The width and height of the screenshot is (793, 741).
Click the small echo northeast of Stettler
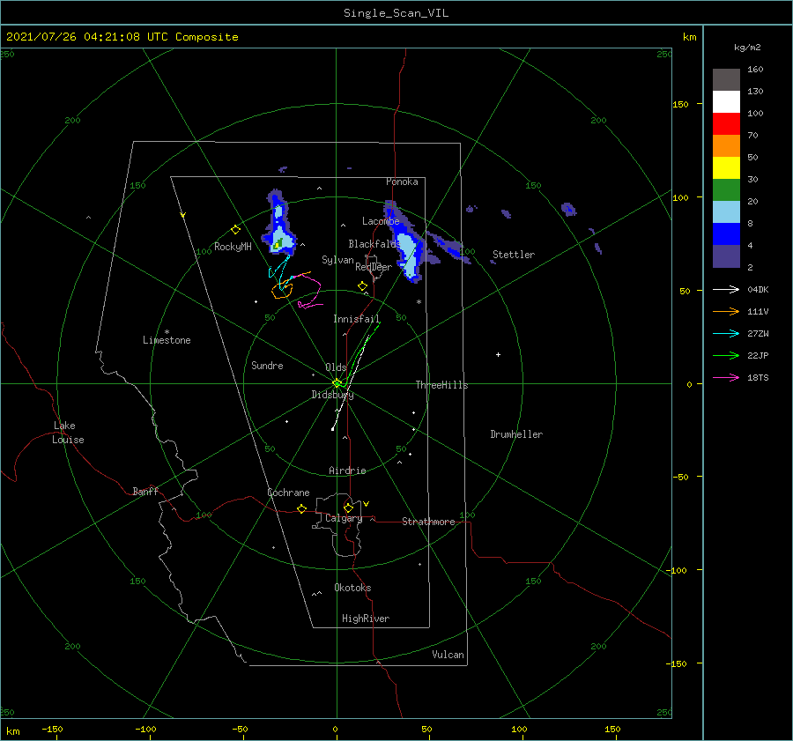pyautogui.click(x=568, y=209)
